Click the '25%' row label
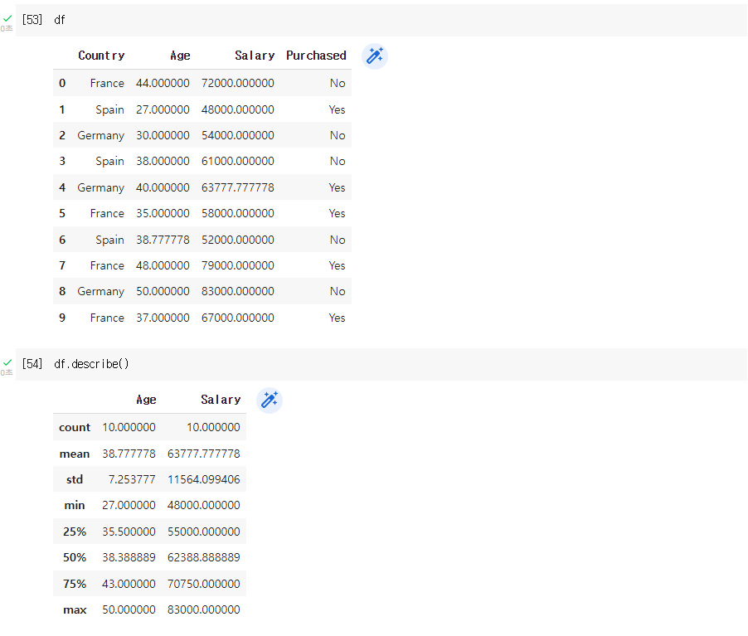The width and height of the screenshot is (748, 636). (75, 532)
